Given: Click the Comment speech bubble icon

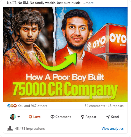Looking at the screenshot, I should [x=52, y=117].
